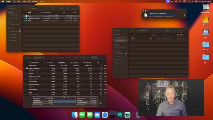Open view mode switcher in docs window
The image size is (213, 120).
coord(53,8)
